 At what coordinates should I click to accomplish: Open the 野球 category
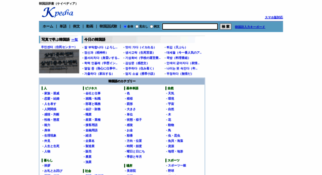(171, 171)
